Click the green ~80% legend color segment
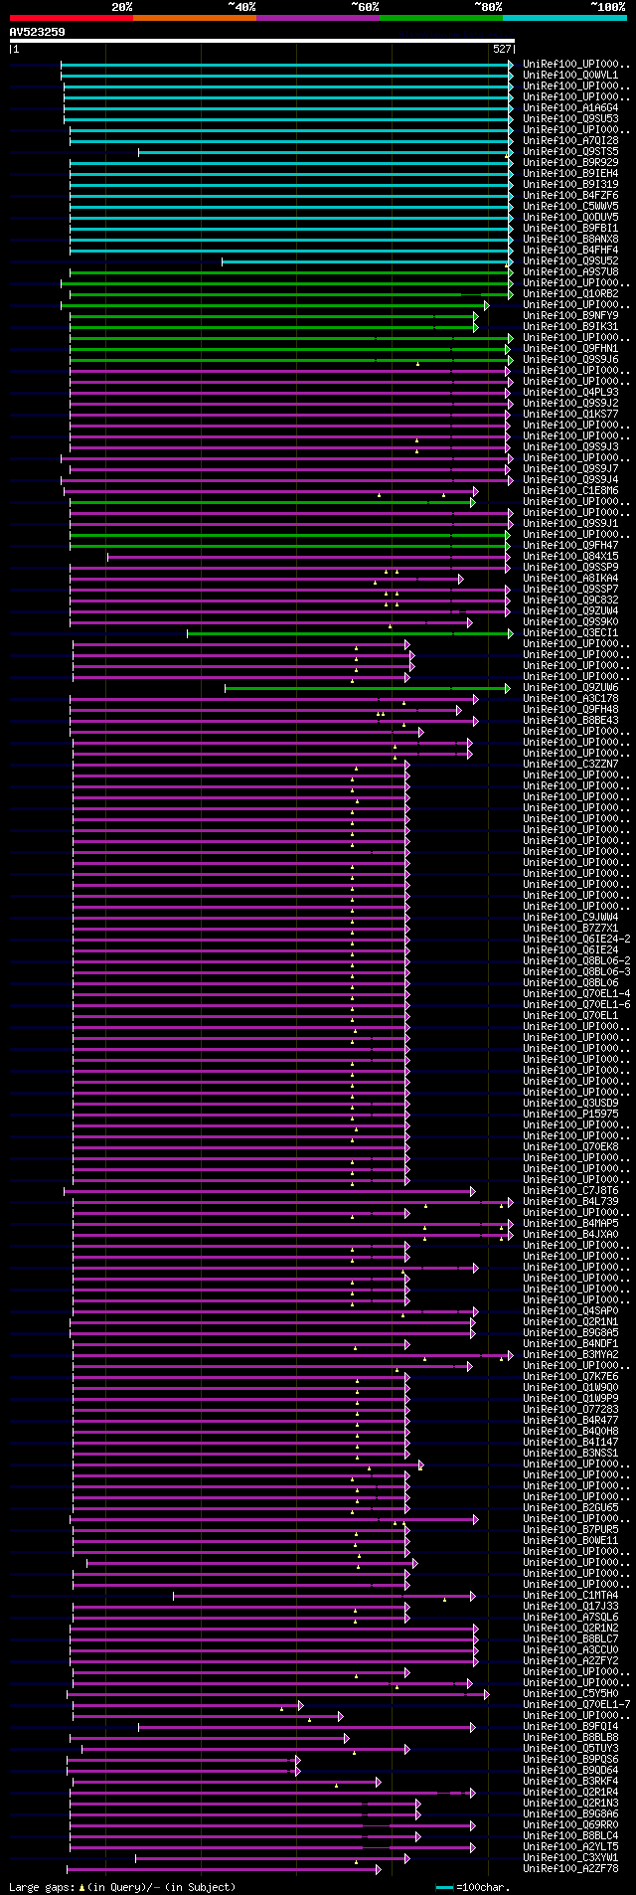Screen dimensions: 636x1895 click(441, 18)
